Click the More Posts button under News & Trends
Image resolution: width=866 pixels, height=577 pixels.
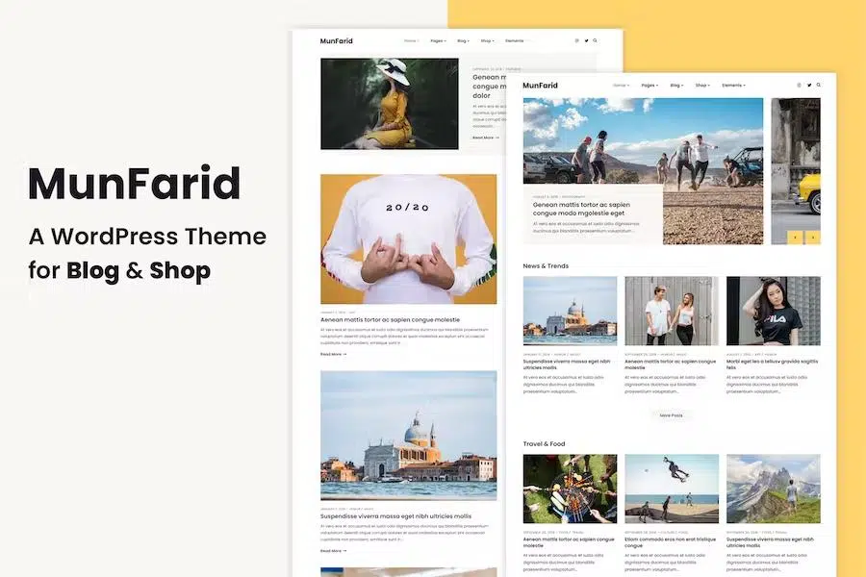(x=671, y=415)
